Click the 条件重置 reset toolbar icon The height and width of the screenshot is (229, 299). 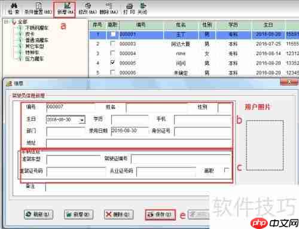tap(38, 9)
